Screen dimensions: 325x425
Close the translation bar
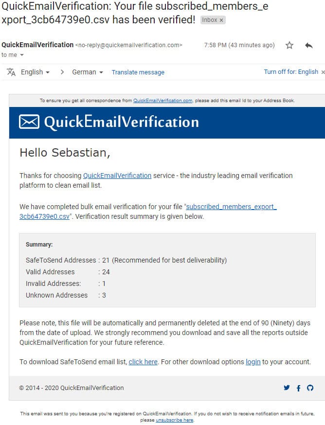323,72
